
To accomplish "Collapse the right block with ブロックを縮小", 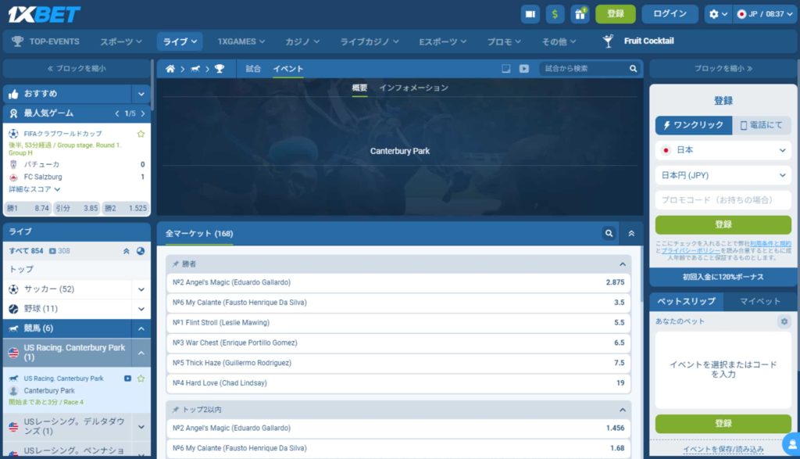I will [x=723, y=68].
